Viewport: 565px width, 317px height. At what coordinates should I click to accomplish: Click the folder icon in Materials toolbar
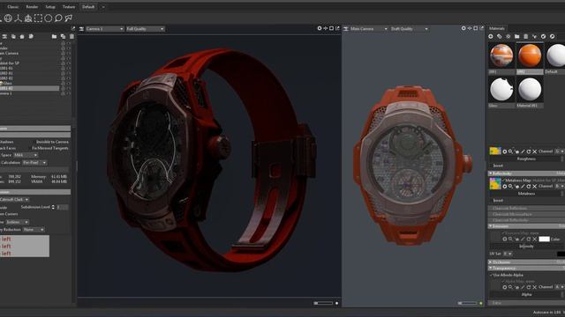tap(517, 36)
